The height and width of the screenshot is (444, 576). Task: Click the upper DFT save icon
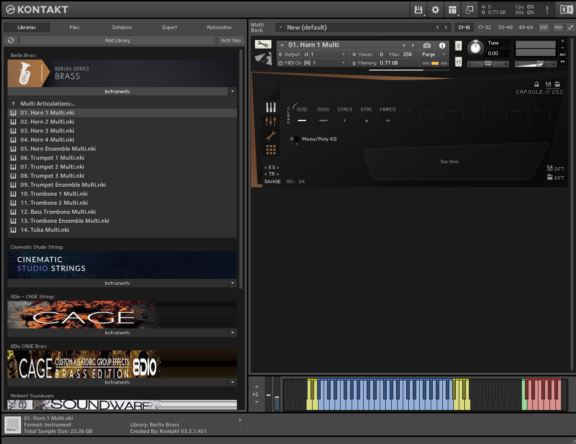coord(550,168)
